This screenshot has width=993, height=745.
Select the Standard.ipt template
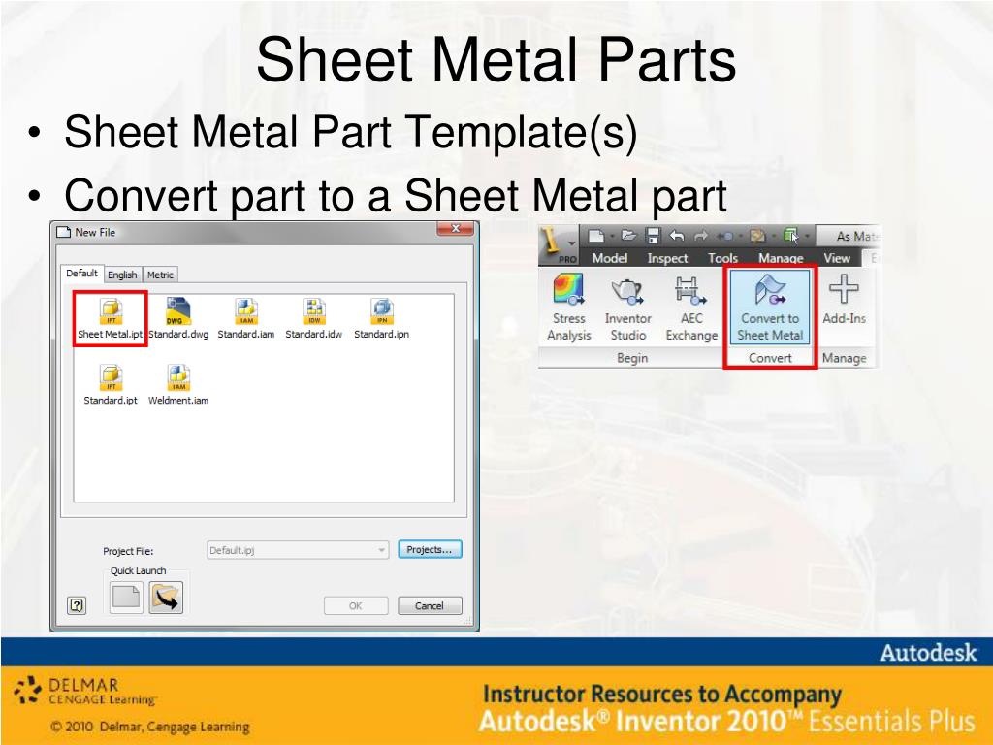[x=111, y=384]
